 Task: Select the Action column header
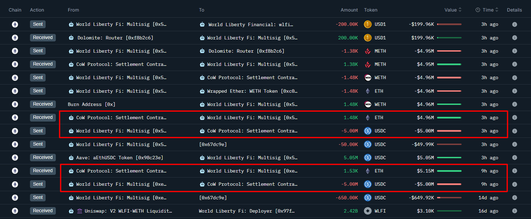tap(37, 10)
